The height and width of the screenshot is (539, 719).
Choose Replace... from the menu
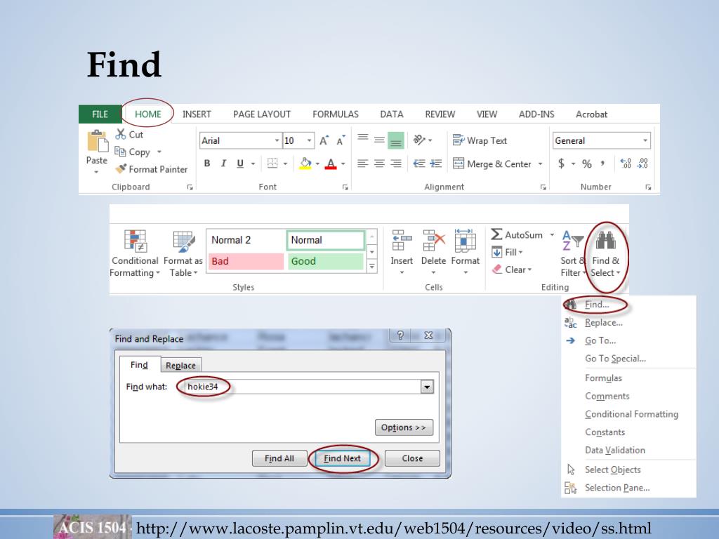[x=603, y=323]
